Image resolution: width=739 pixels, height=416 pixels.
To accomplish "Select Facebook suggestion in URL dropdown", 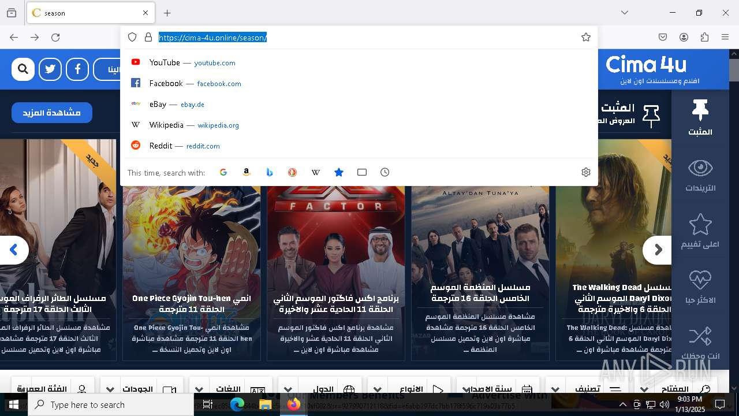I will (x=359, y=83).
